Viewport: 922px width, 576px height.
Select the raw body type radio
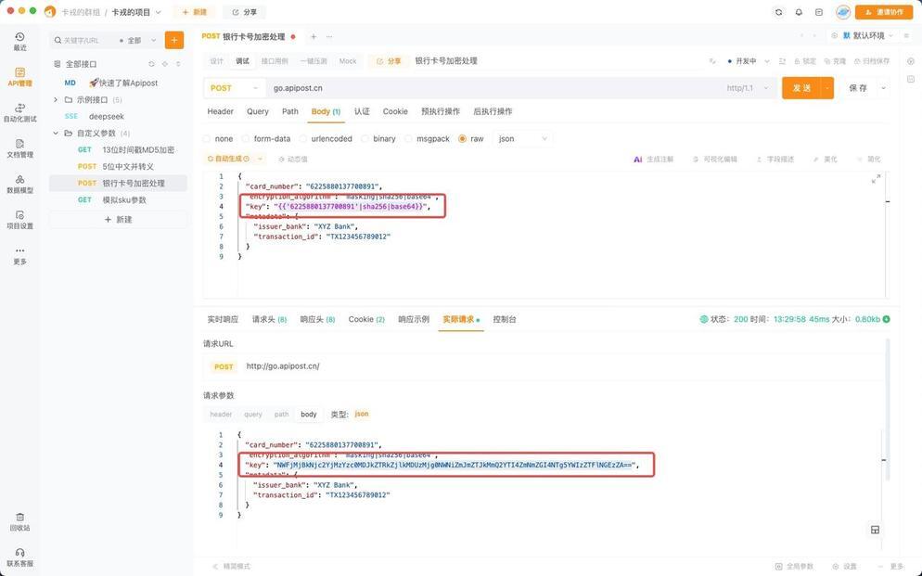coord(462,139)
